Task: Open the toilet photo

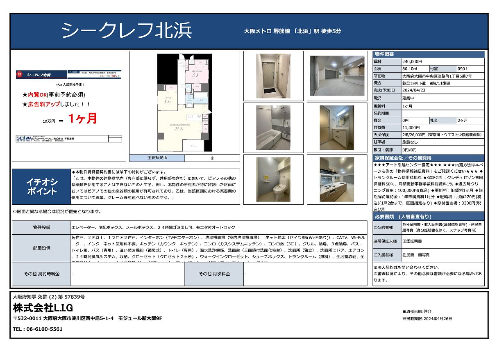Action: [273, 179]
